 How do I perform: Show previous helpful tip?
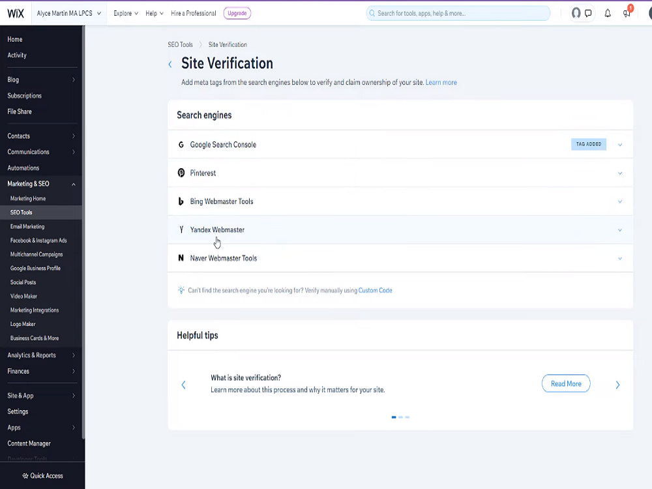coord(183,385)
